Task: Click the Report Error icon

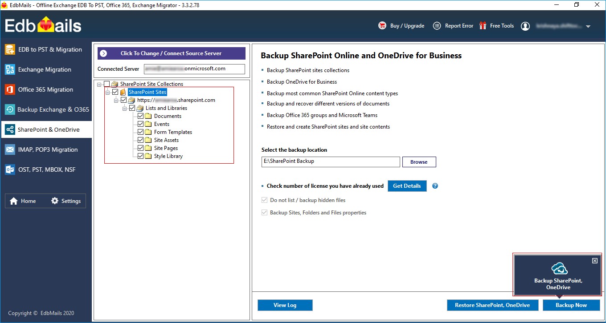Action: [437, 26]
